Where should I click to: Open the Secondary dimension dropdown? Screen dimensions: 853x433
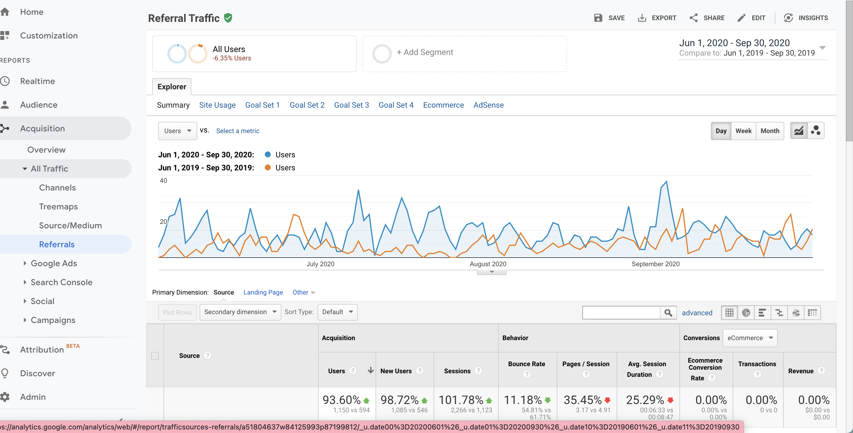pyautogui.click(x=240, y=312)
